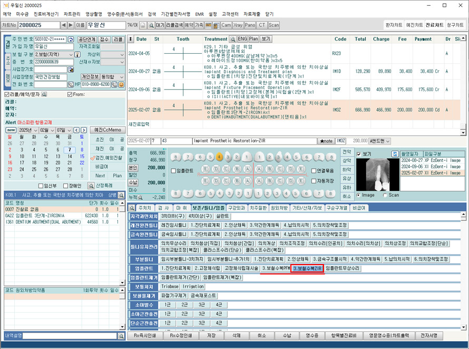Select highlighted upper tooth number 4
469x349 pixels.
tap(219, 157)
